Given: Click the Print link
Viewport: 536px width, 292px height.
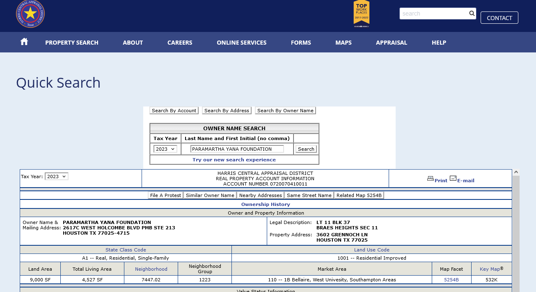Looking at the screenshot, I should point(441,181).
